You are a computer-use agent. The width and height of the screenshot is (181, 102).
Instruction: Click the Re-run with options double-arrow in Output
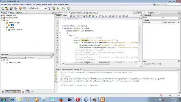(57, 76)
